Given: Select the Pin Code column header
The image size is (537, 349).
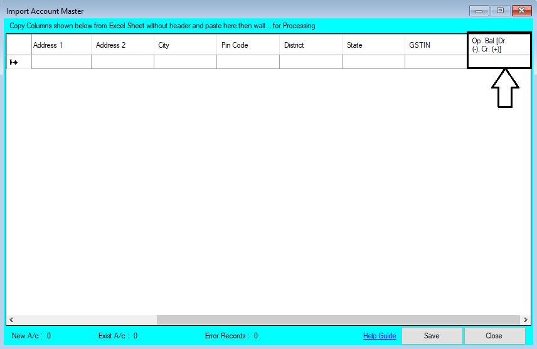Looking at the screenshot, I should coord(248,45).
